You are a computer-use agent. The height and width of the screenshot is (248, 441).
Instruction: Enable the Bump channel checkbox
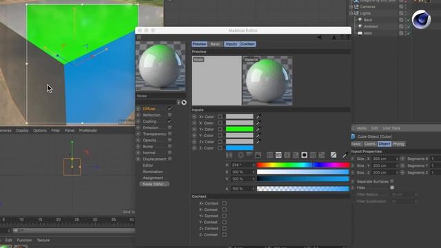click(x=170, y=146)
